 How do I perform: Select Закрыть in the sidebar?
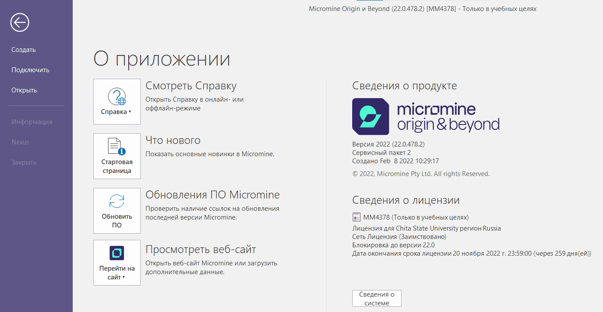click(24, 162)
